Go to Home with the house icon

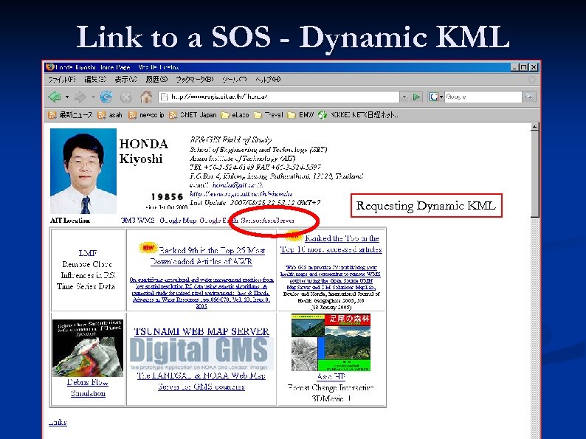(x=146, y=97)
